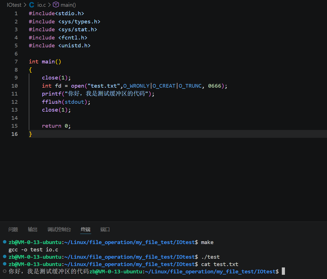Image resolution: width=327 pixels, height=279 pixels.
Task: Click the text '<sys/types.h>' on line 2
Action: click(x=79, y=22)
